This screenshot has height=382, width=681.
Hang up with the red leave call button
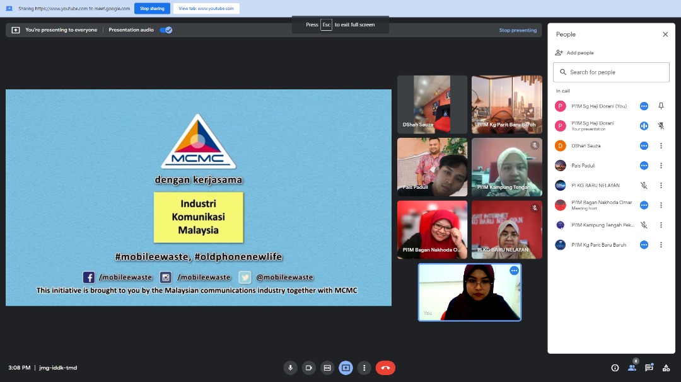385,368
